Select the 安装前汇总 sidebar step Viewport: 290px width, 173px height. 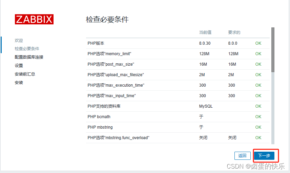(25, 74)
